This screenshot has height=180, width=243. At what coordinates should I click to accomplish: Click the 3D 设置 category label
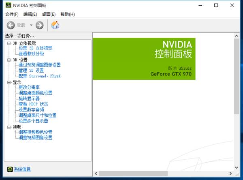[x=20, y=60]
